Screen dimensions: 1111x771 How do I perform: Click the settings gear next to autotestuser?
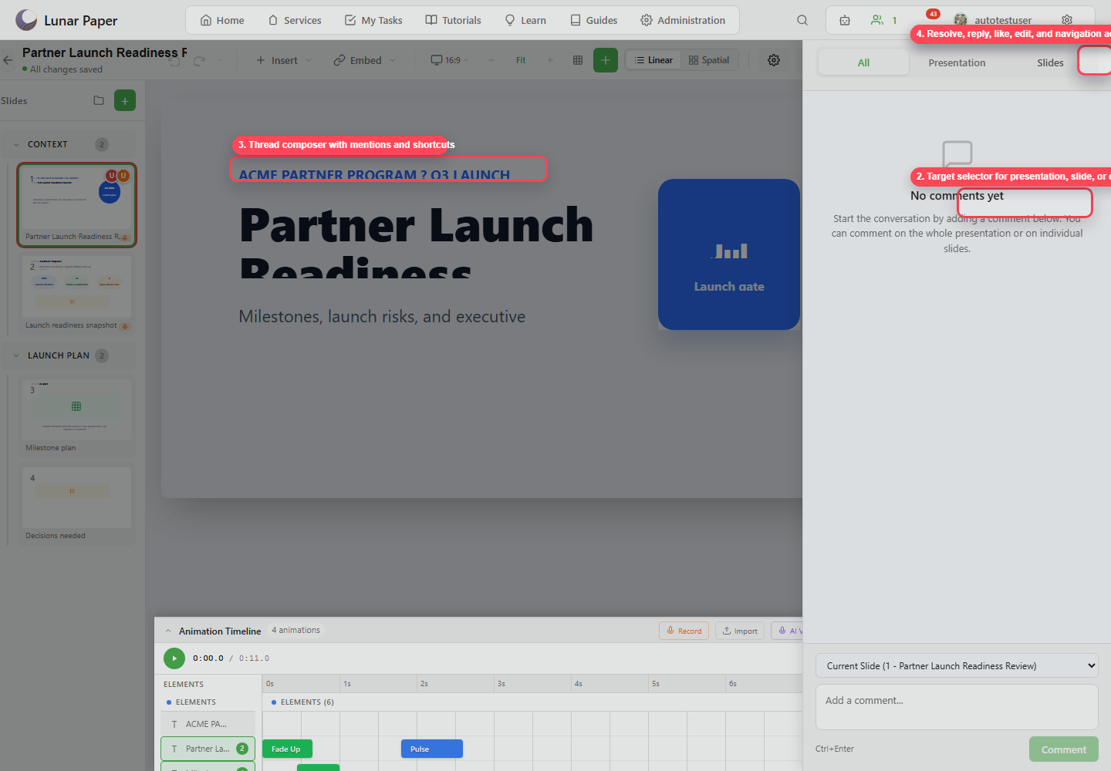pos(1067,20)
